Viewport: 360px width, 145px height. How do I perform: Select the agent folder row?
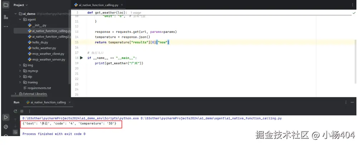point(31,20)
